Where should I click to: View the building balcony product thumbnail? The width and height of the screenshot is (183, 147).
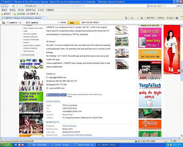tap(122, 41)
